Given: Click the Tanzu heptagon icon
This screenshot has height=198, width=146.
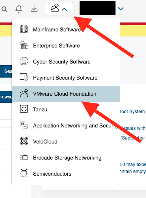Looking at the screenshot, I should pos(24,109).
